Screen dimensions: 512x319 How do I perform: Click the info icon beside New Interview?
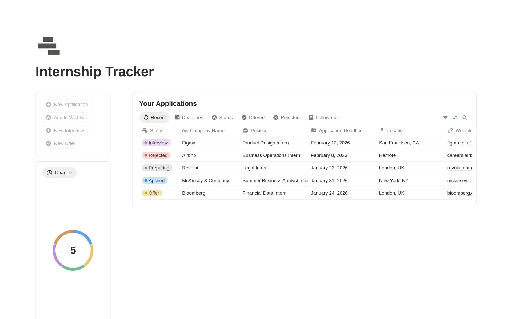(48, 131)
